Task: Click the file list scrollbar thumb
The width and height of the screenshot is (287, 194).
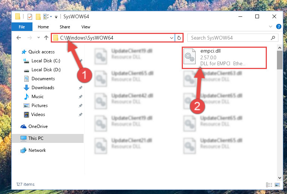Action: [x=280, y=60]
